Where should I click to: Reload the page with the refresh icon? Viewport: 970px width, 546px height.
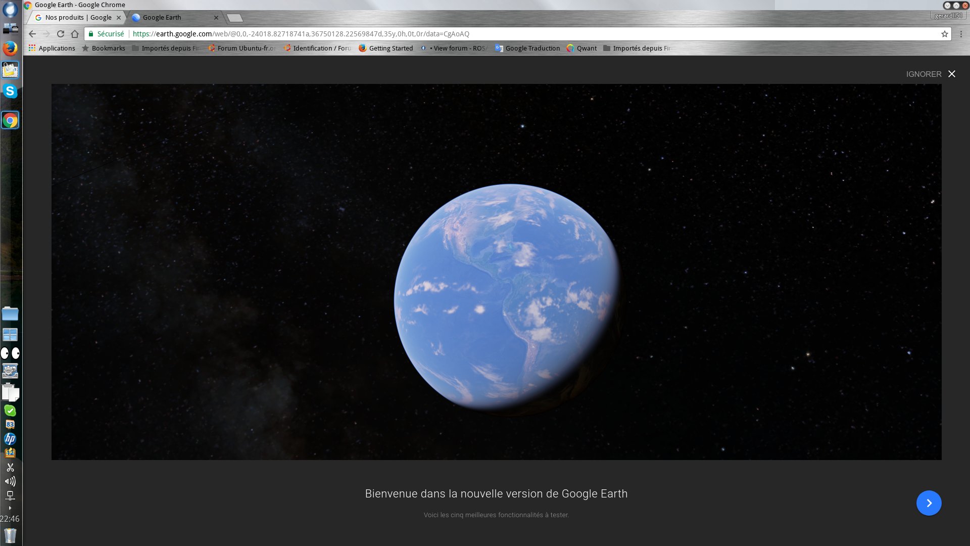tap(61, 34)
